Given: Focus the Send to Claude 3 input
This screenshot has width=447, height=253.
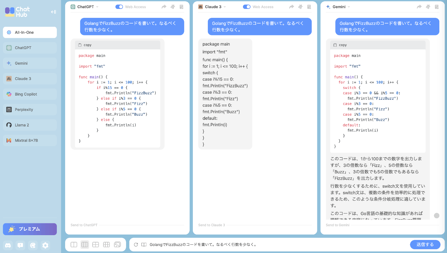Looking at the screenshot, I should (255, 225).
